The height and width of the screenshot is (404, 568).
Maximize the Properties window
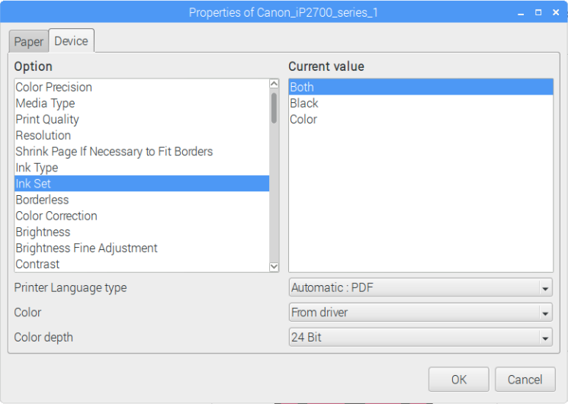pos(538,12)
